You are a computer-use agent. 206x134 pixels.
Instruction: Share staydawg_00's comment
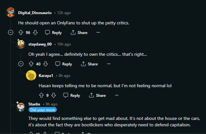(89, 64)
